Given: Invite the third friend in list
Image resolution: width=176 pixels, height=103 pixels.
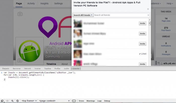Looking at the screenshot, I should (143, 44).
